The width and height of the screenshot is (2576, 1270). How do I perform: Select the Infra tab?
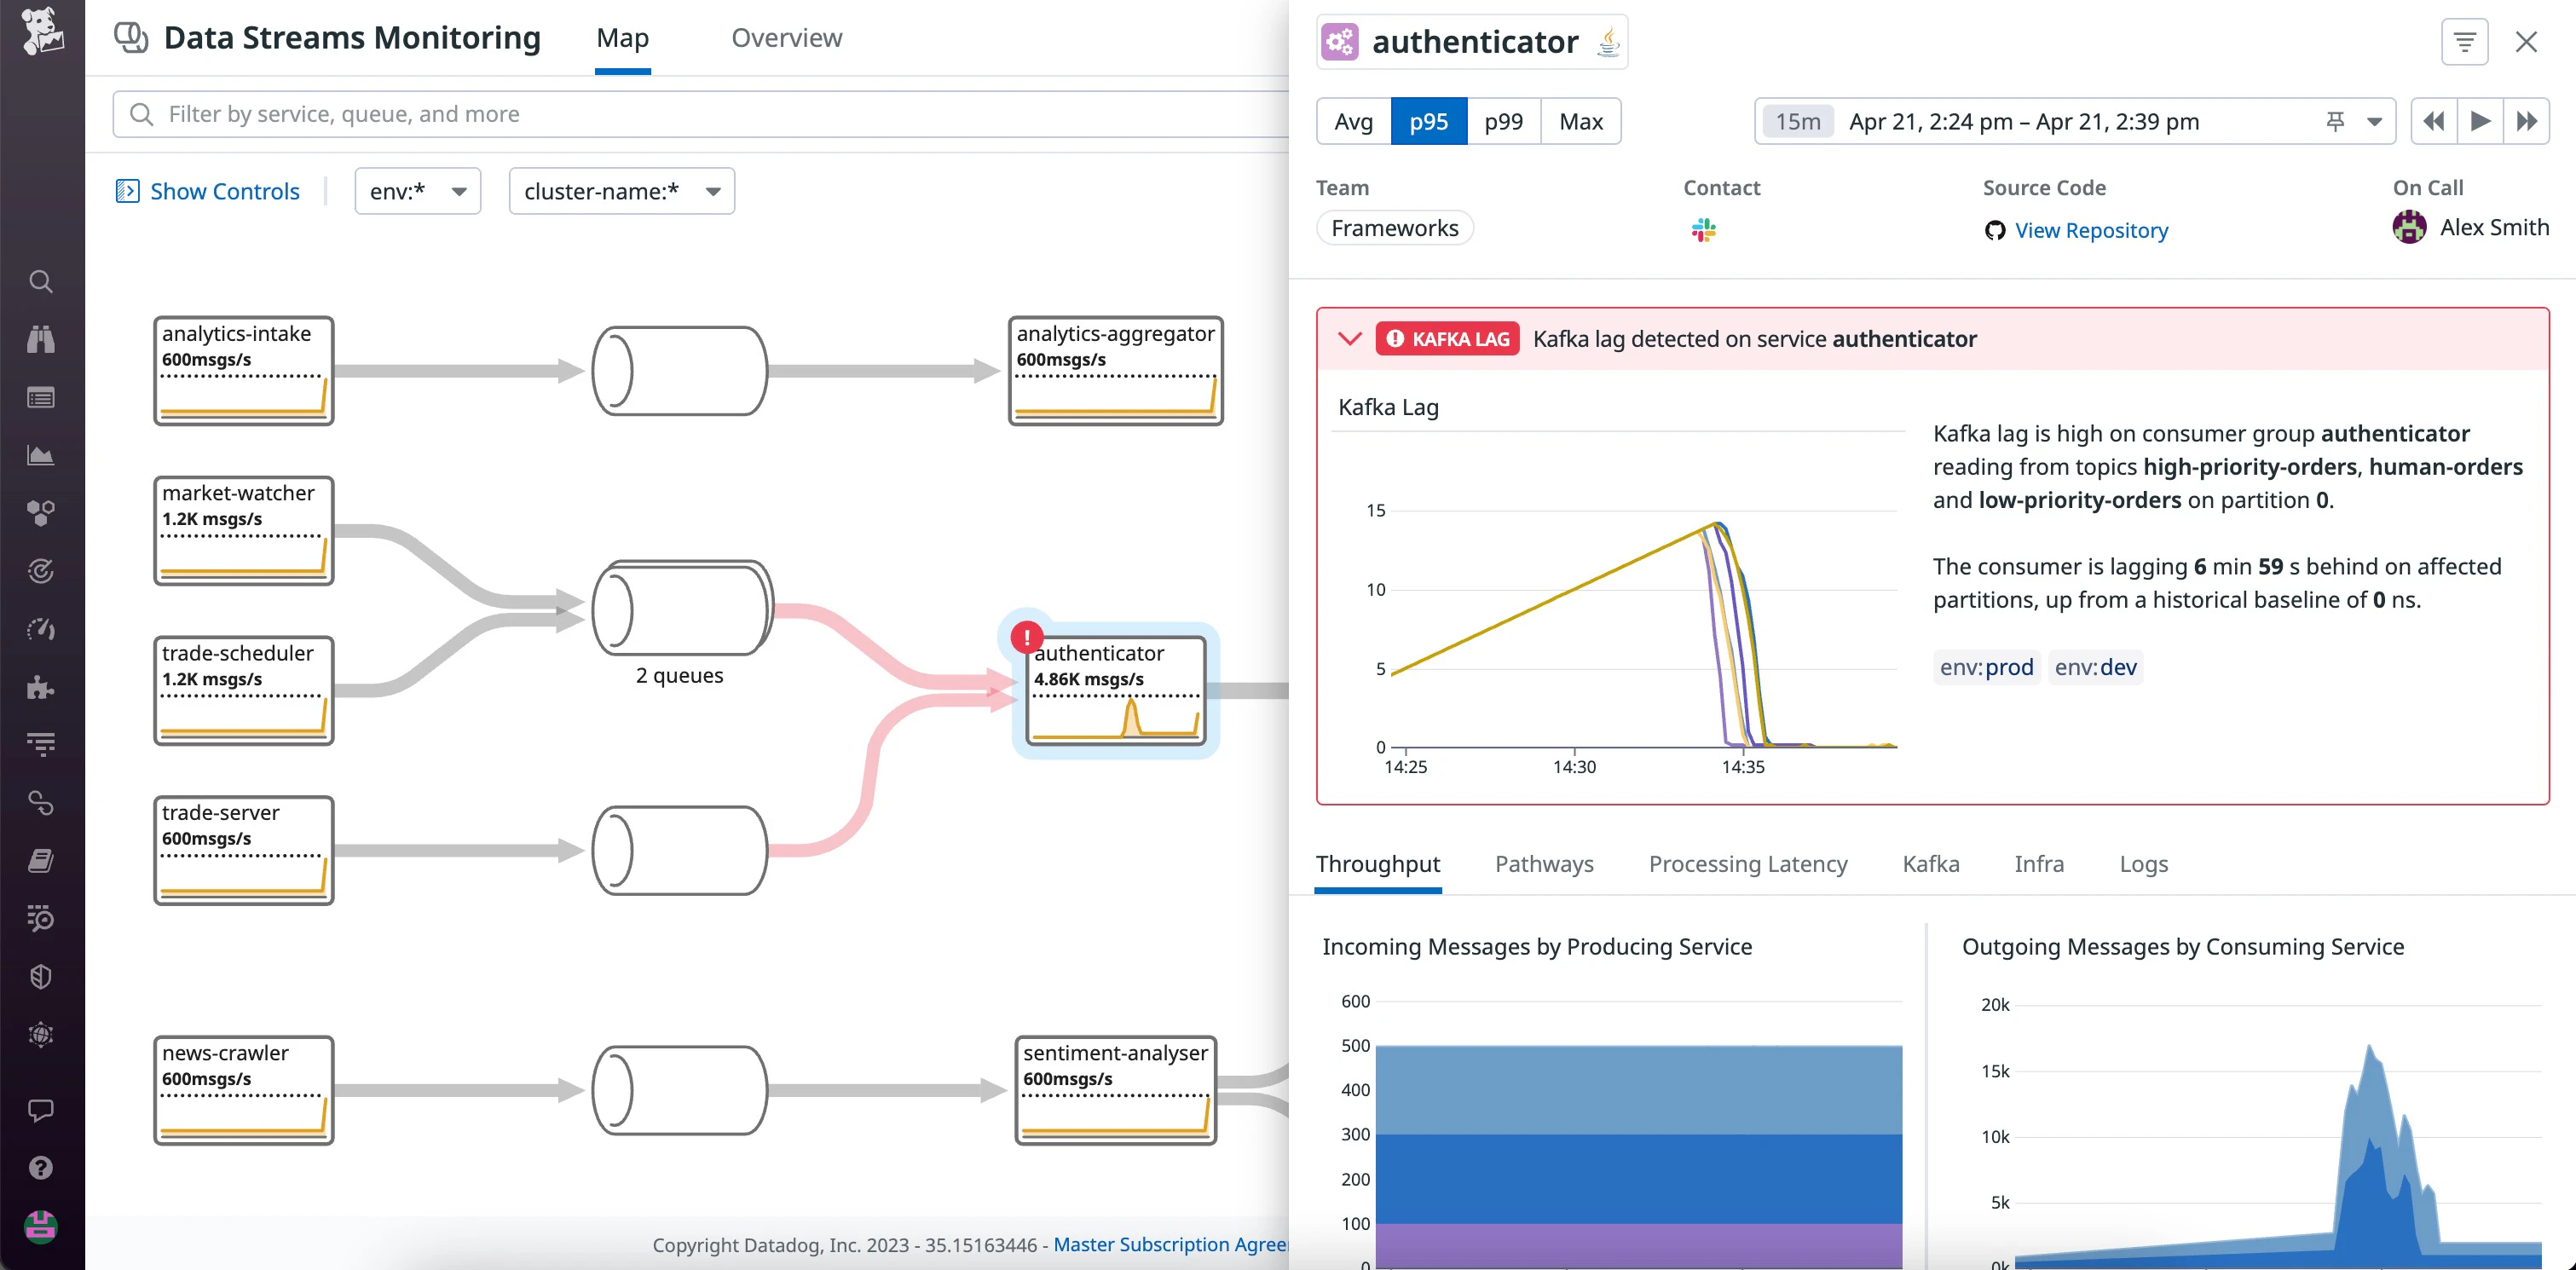(x=2039, y=864)
